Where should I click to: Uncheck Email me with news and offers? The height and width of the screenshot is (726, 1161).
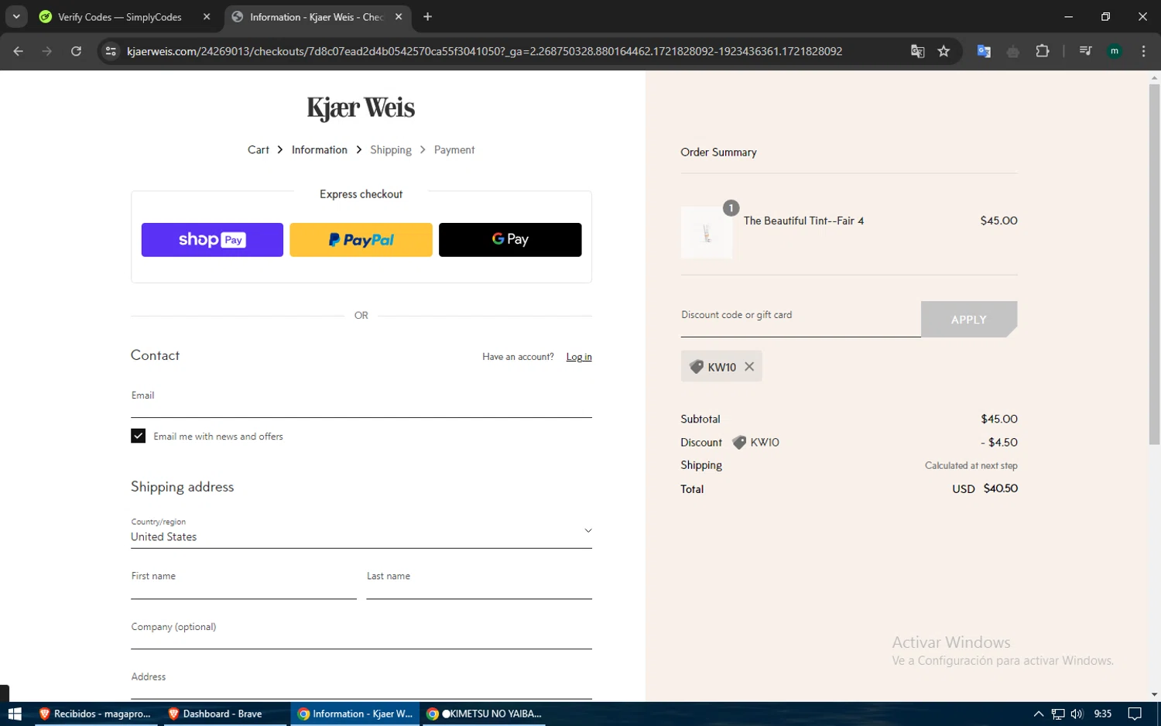click(139, 437)
